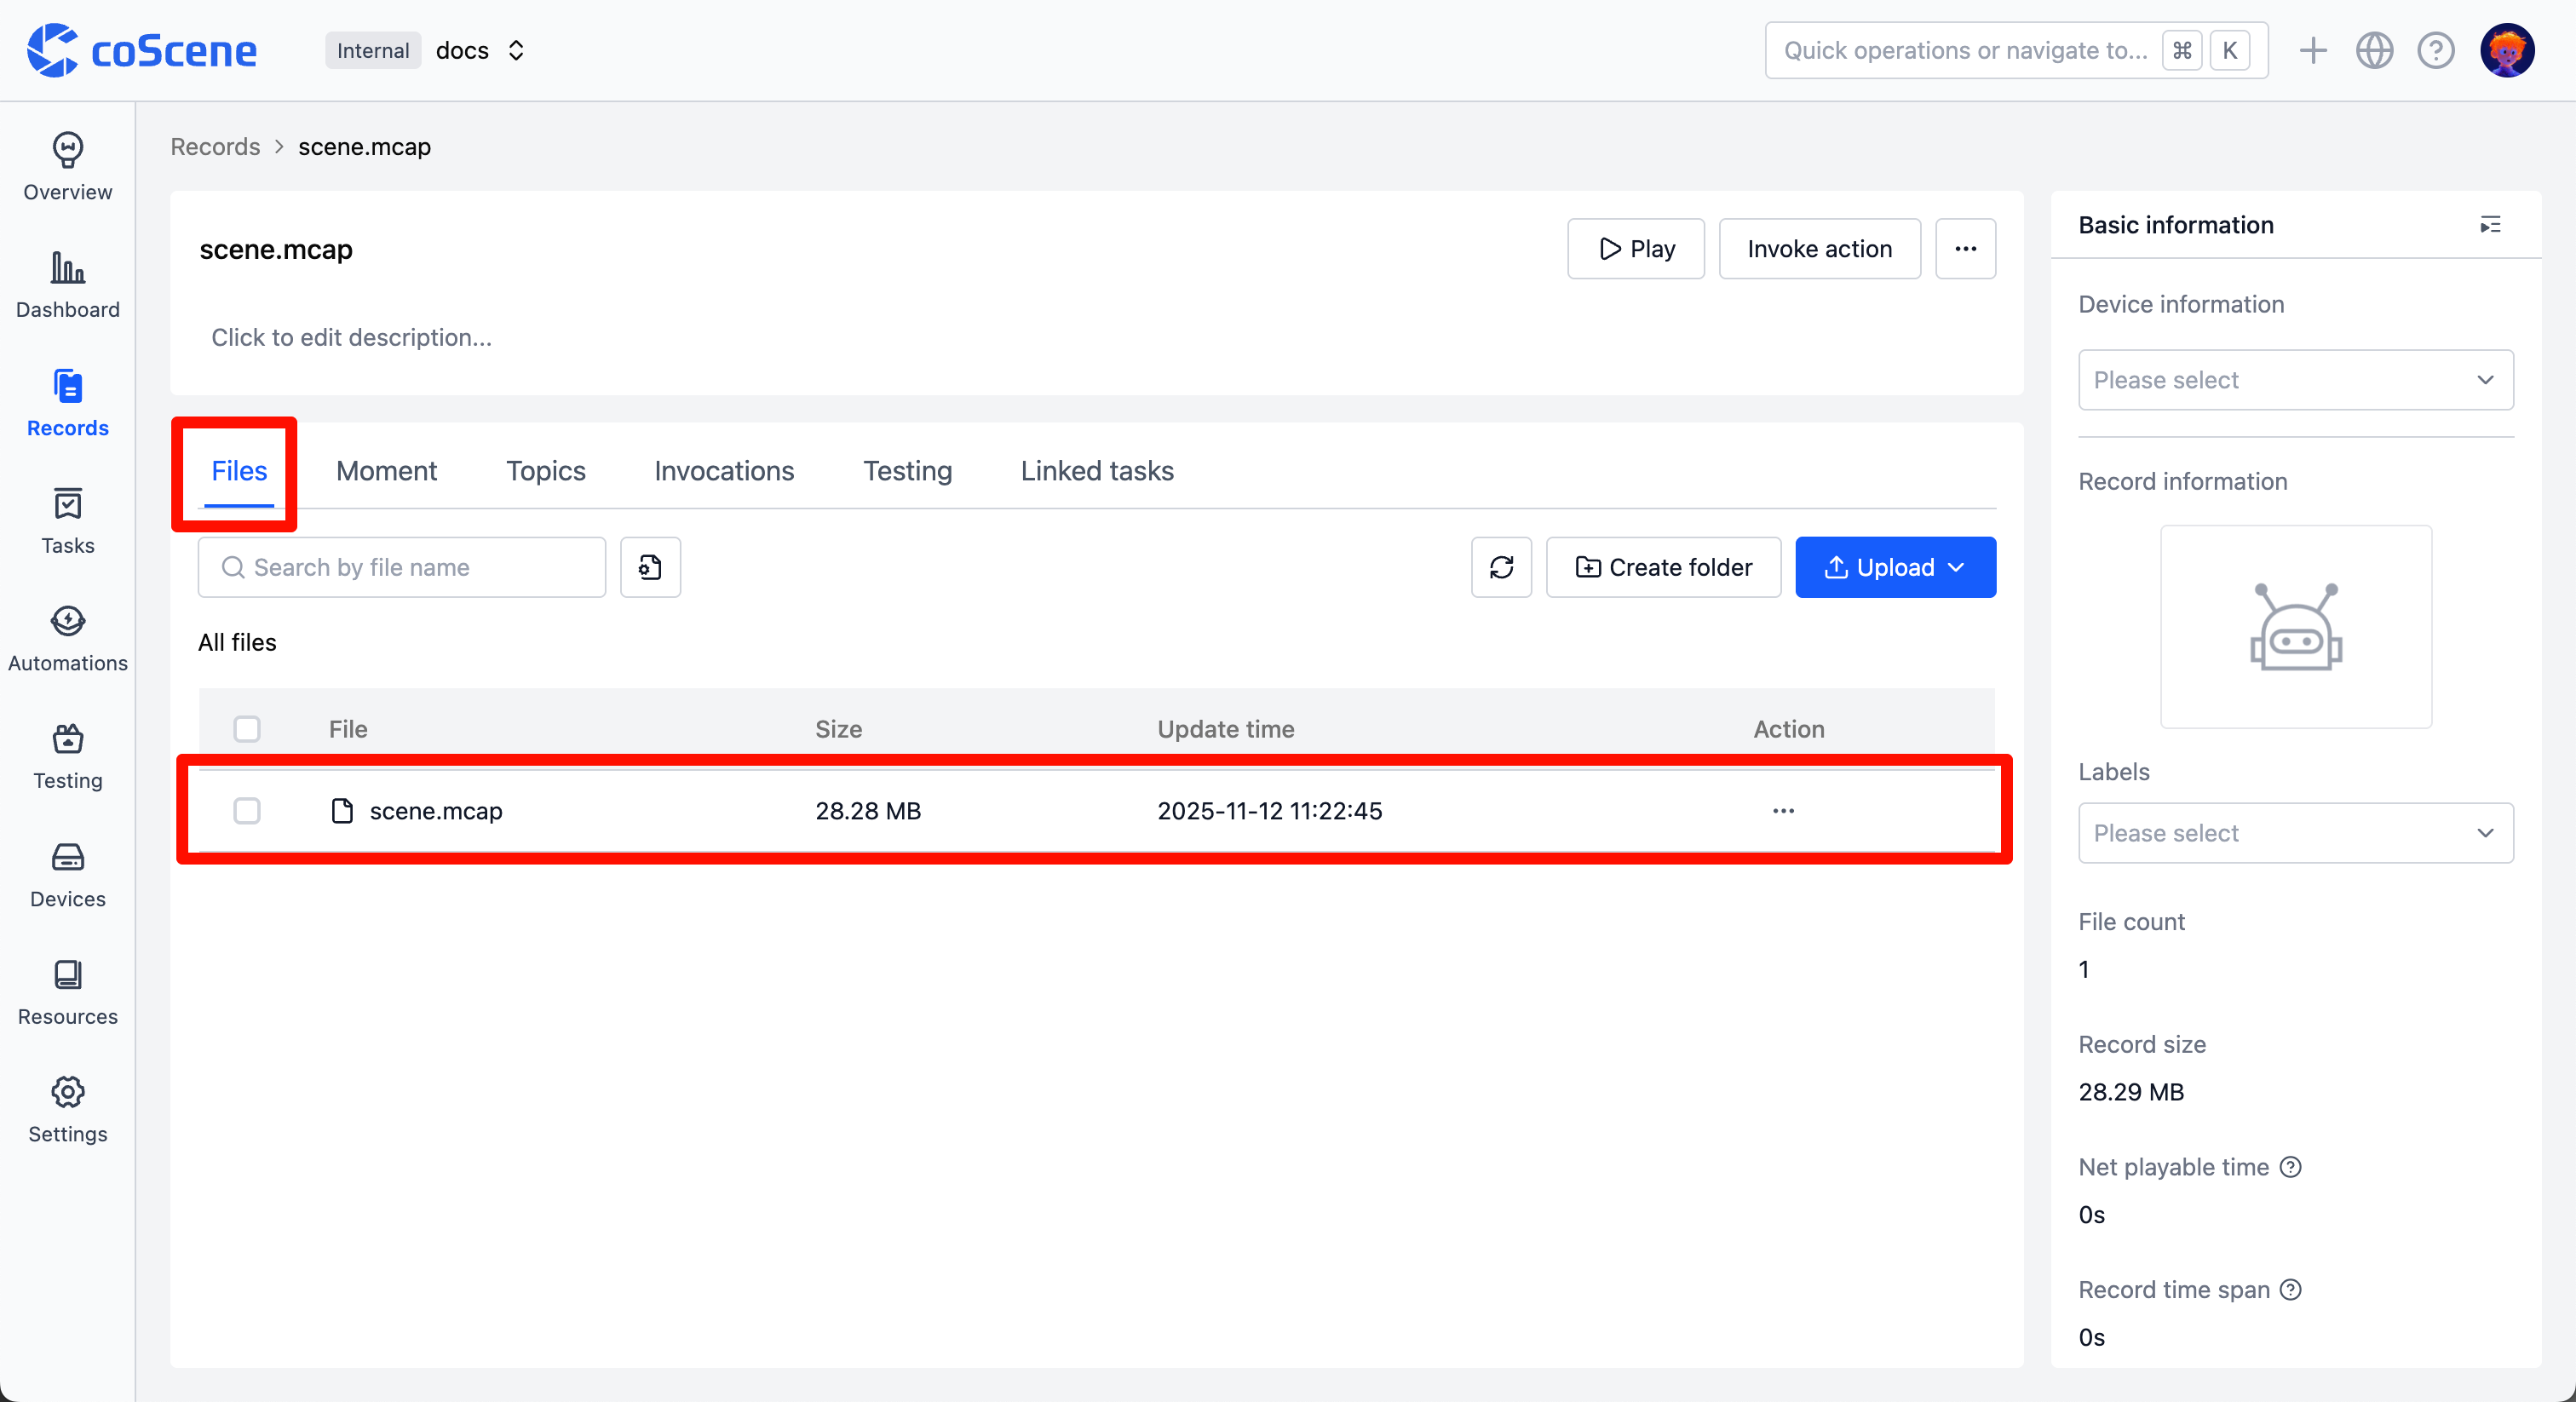Collapse the Basic information panel
This screenshot has width=2576, height=1402.
[x=2490, y=225]
